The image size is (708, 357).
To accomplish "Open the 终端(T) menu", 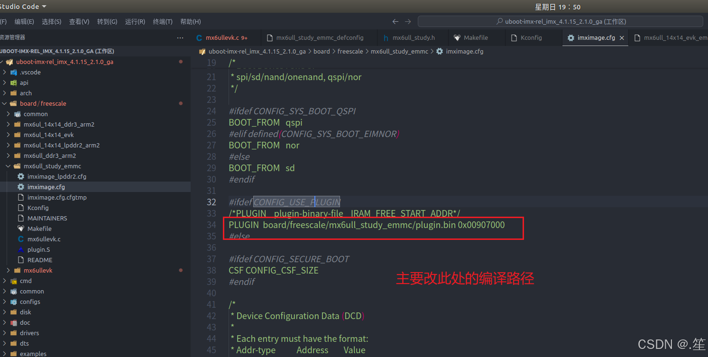I will tap(163, 21).
